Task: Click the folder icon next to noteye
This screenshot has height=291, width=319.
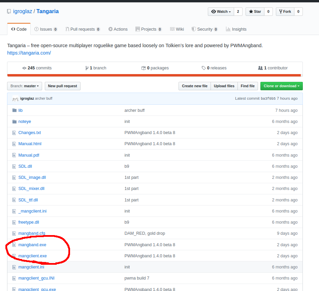Action: point(14,122)
